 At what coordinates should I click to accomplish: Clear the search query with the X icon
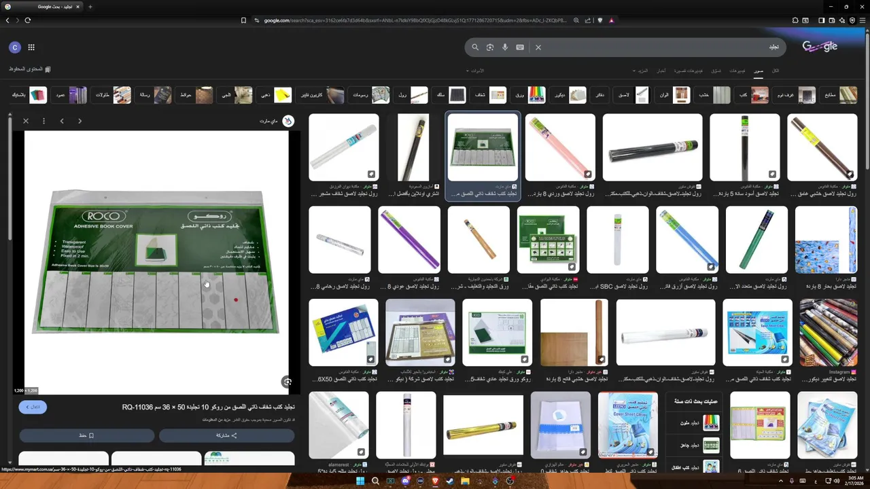tap(538, 48)
